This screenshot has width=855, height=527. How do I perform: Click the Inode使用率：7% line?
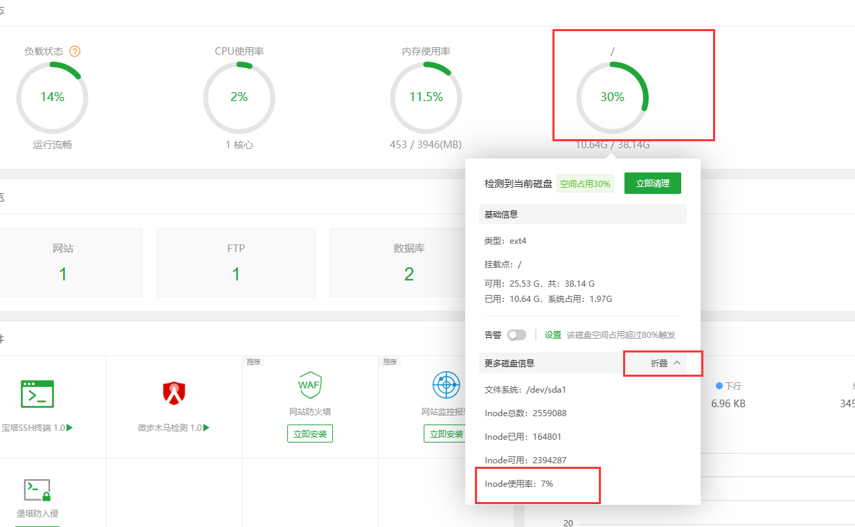[519, 484]
